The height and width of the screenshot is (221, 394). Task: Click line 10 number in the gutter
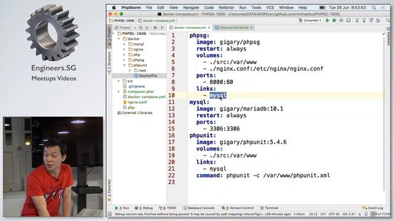(172, 95)
